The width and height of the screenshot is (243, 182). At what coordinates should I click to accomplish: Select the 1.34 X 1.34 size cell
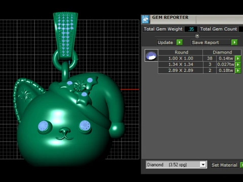[181, 64]
